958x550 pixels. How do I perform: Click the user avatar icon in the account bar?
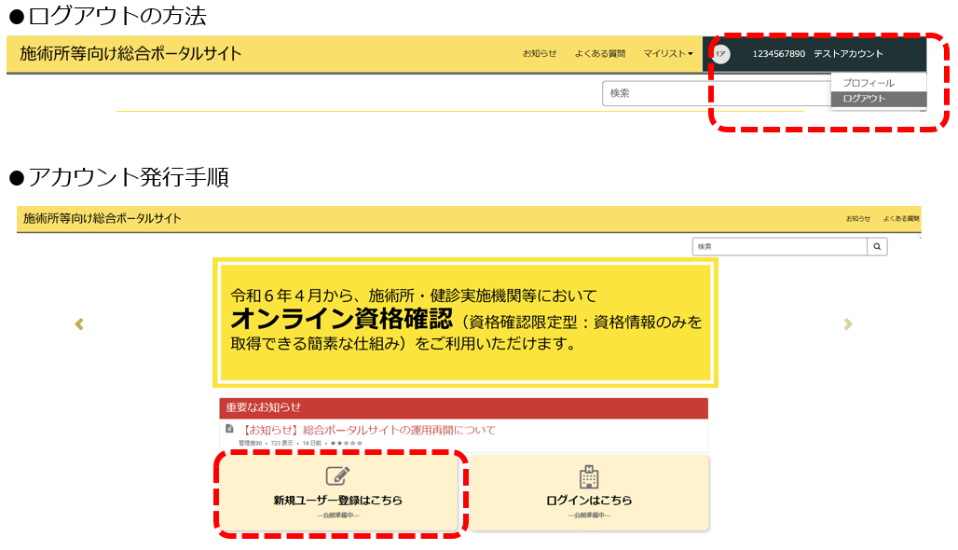(722, 54)
